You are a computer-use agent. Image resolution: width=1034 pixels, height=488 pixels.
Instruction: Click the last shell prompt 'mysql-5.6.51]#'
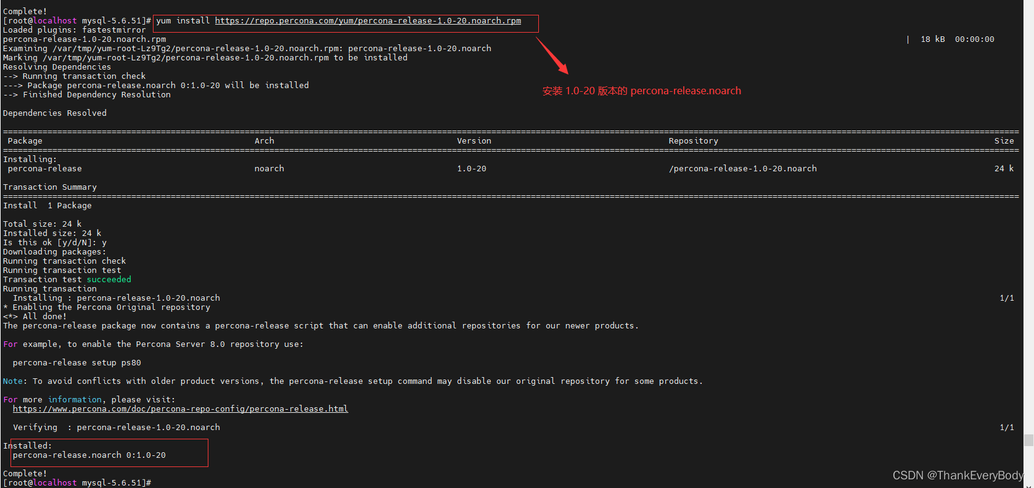[117, 483]
